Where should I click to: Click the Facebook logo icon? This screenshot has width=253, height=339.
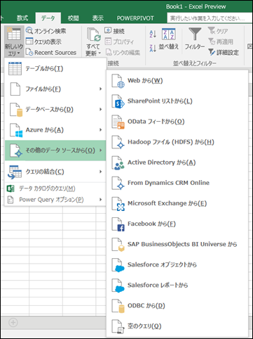coord(118,224)
